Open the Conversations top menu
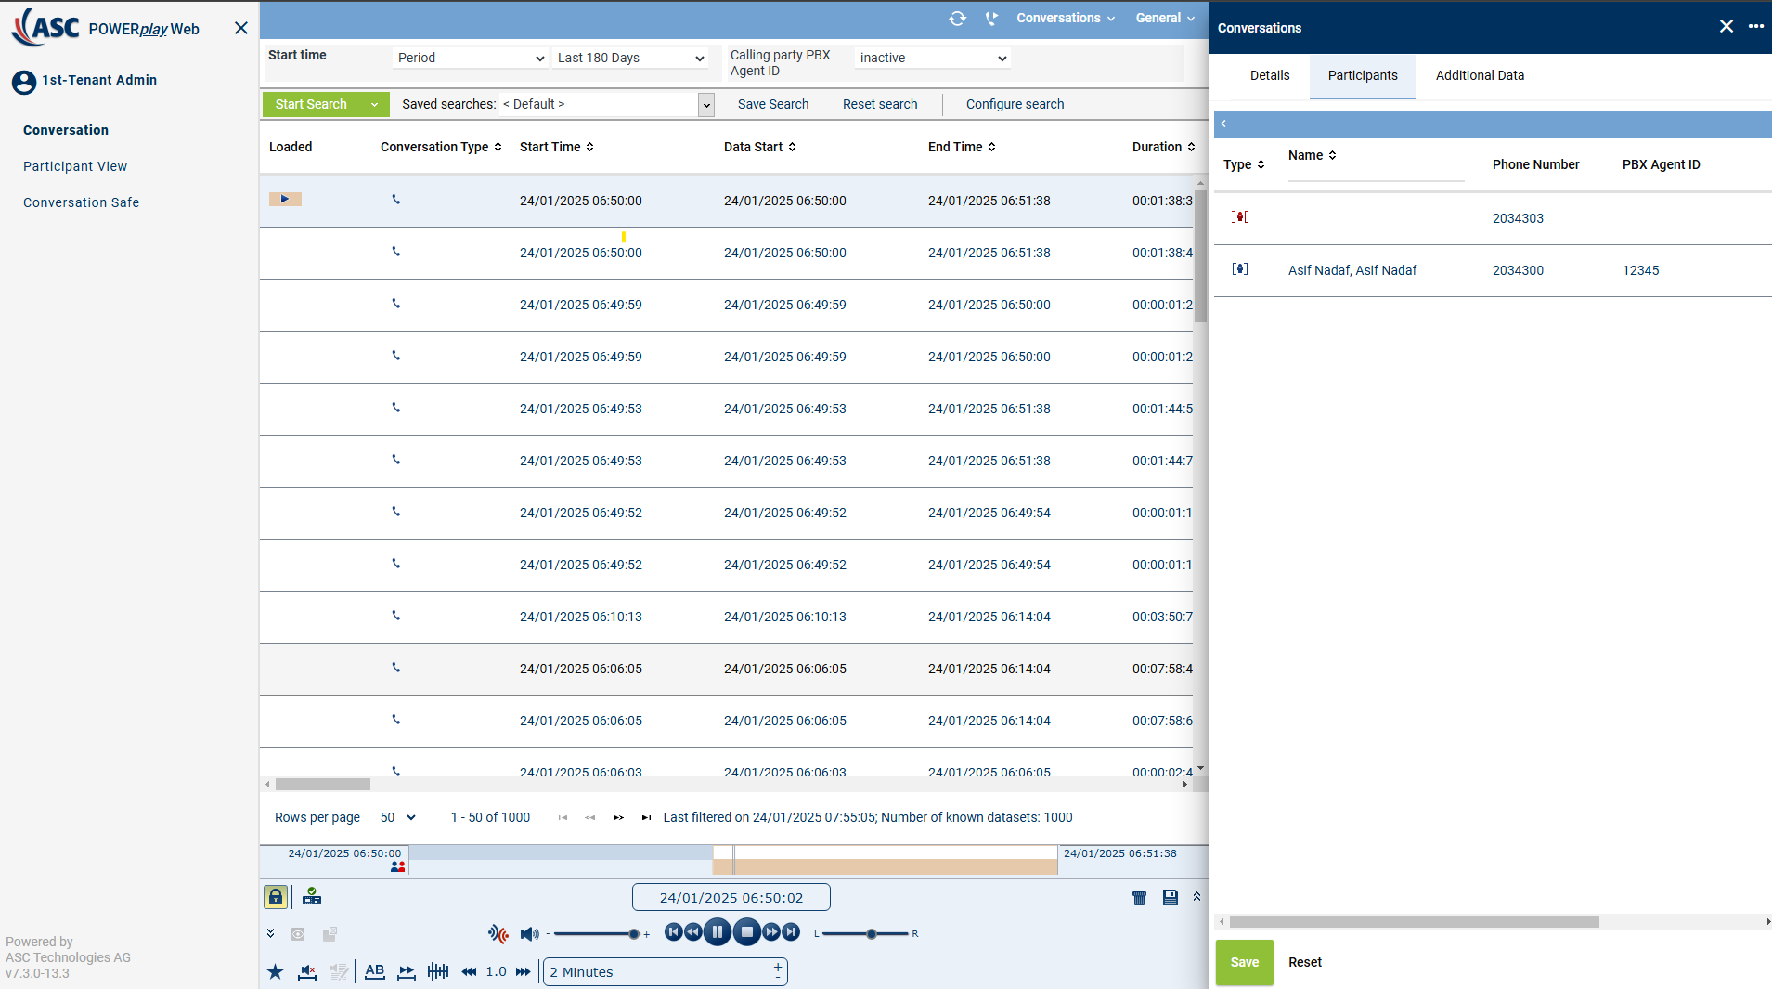The image size is (1772, 989). click(1066, 18)
